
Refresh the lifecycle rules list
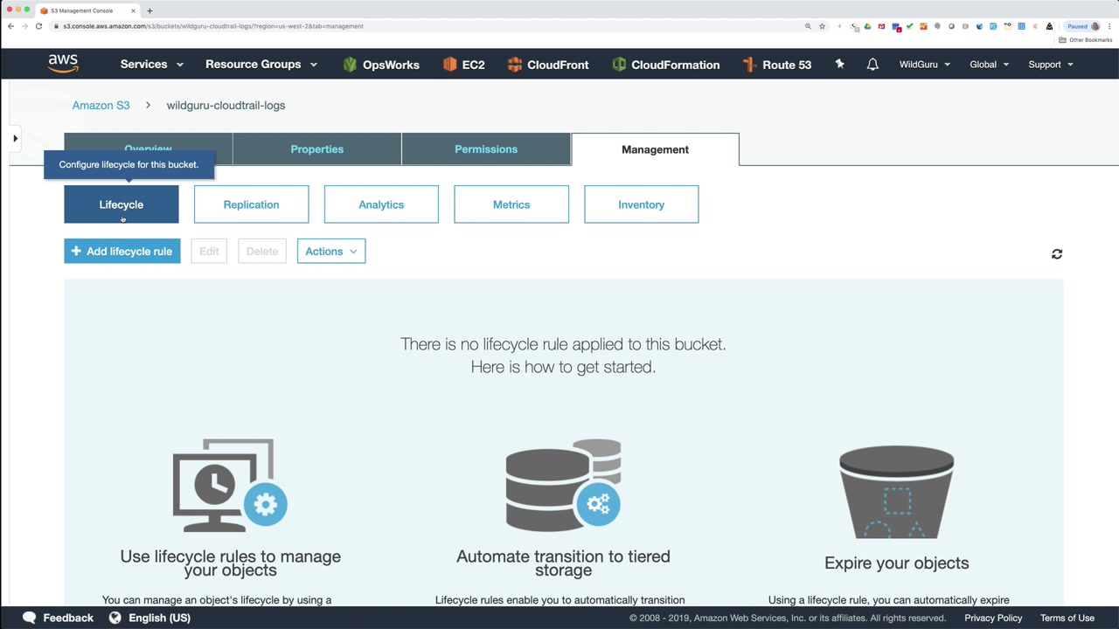pyautogui.click(x=1057, y=253)
